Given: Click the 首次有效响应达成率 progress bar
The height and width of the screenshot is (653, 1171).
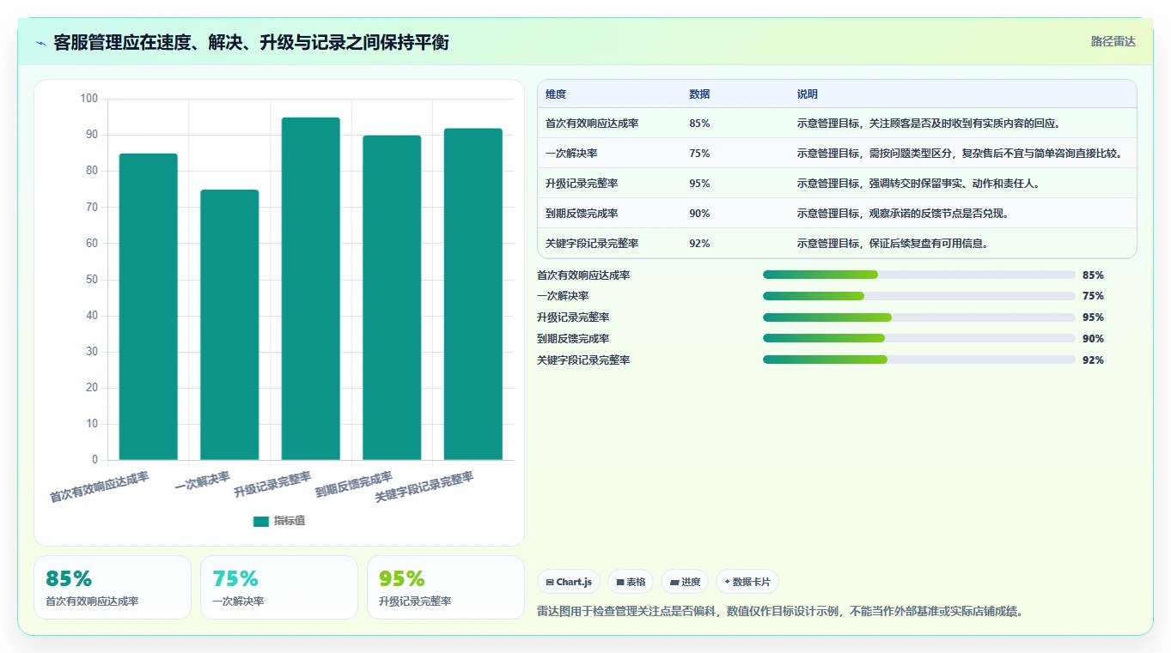Looking at the screenshot, I should tap(919, 275).
